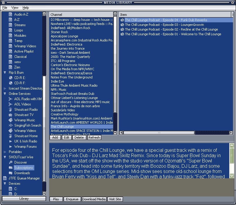Click the CD-R E: disc icon
Image resolution: width=236 pixels, height=205 pixels.
click(x=11, y=78)
